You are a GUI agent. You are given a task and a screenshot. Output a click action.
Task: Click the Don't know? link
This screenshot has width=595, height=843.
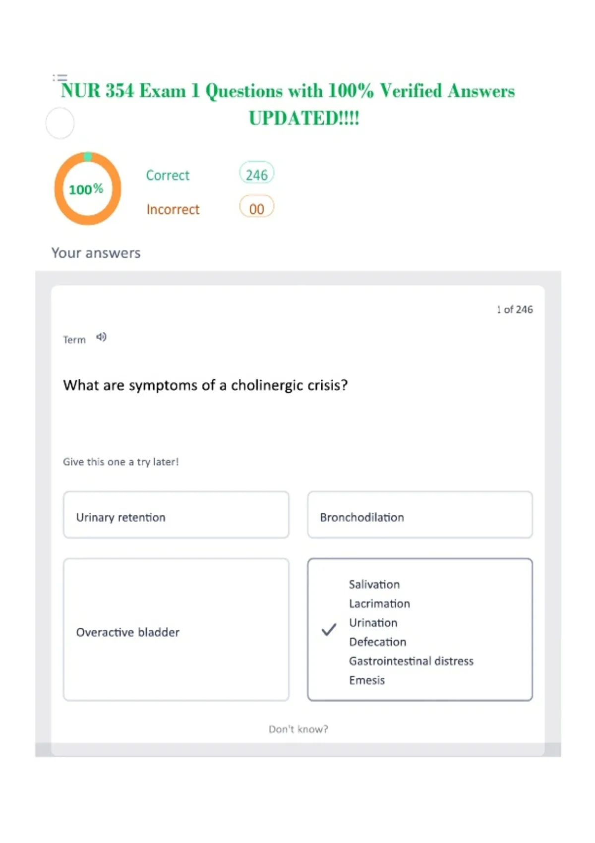point(298,729)
